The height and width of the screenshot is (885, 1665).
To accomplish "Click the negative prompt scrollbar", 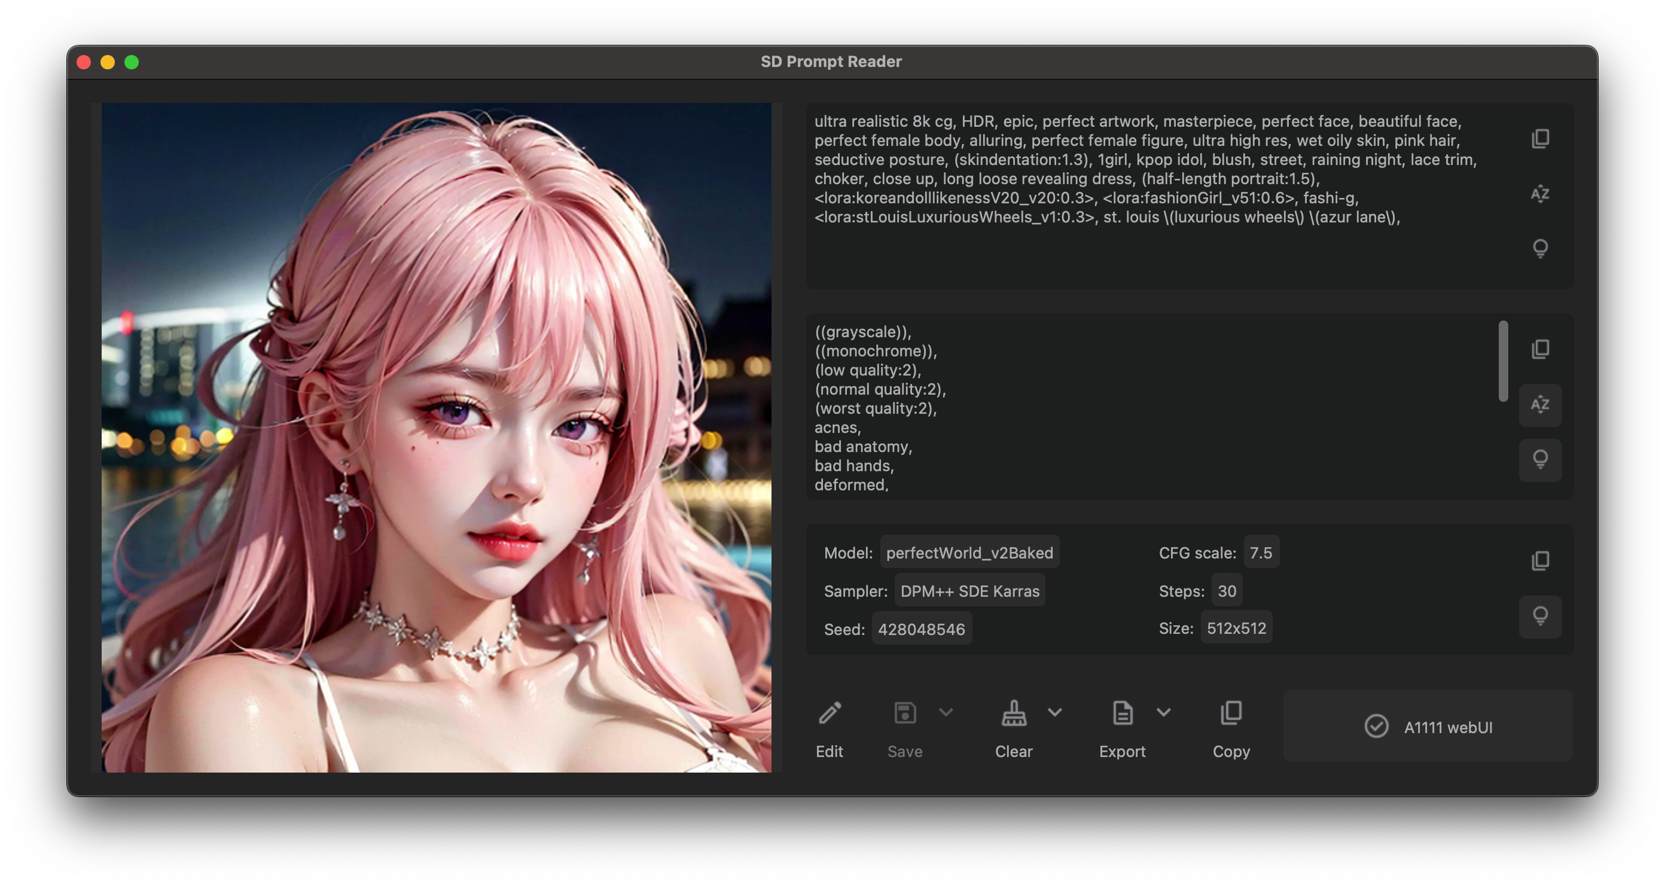I will coord(1504,361).
